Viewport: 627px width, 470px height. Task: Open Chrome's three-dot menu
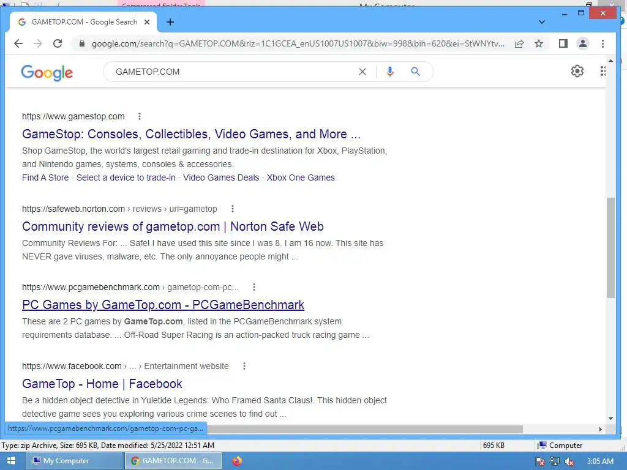tap(603, 43)
